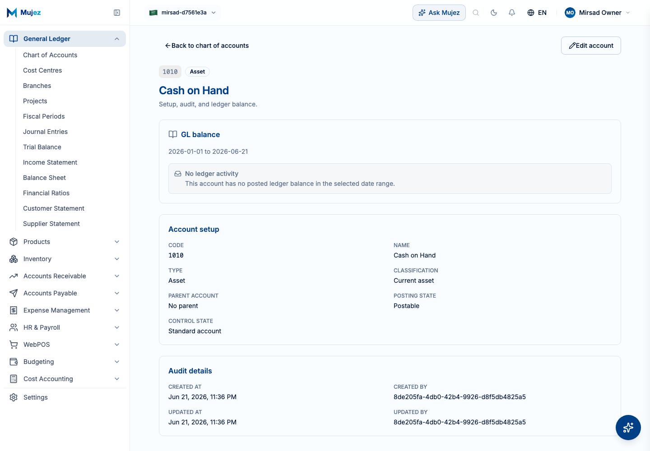650x451 pixels.
Task: Expand Products menu chevron
Action: 117,242
